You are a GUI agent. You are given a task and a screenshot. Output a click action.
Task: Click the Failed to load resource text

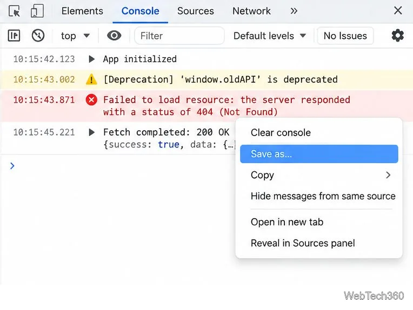[227, 106]
